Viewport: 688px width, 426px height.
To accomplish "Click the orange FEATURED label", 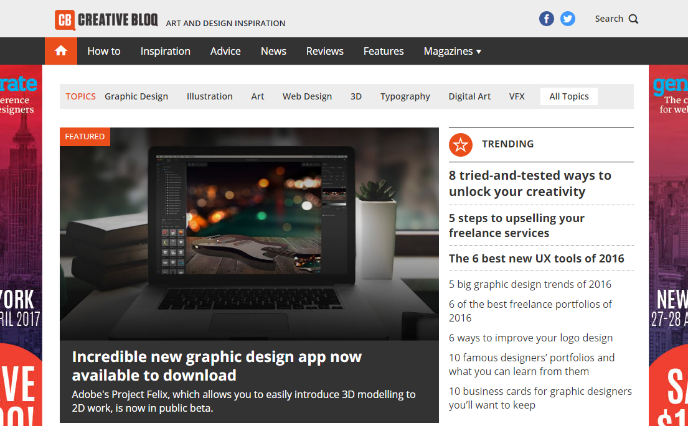I will (x=84, y=136).
